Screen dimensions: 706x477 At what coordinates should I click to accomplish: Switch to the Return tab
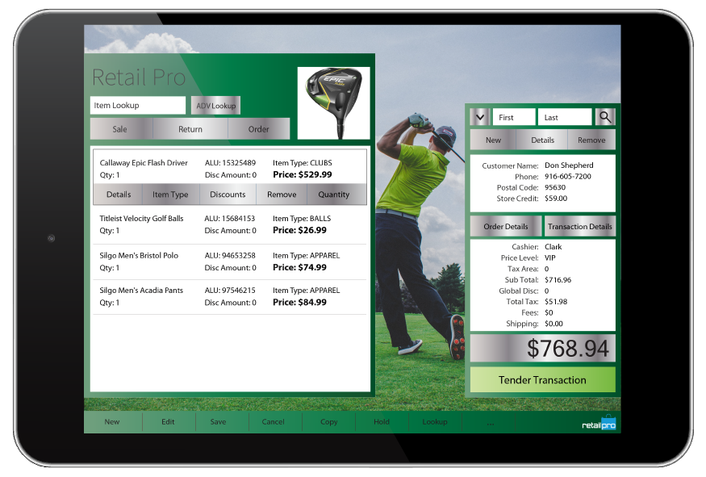190,128
